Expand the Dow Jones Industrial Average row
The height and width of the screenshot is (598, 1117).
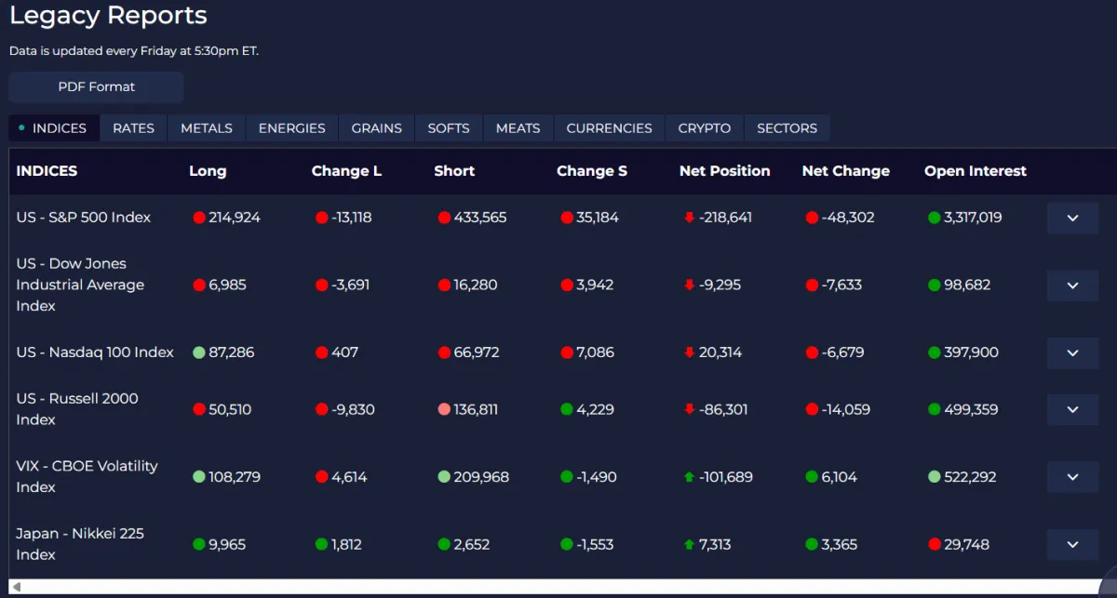pyautogui.click(x=1072, y=286)
